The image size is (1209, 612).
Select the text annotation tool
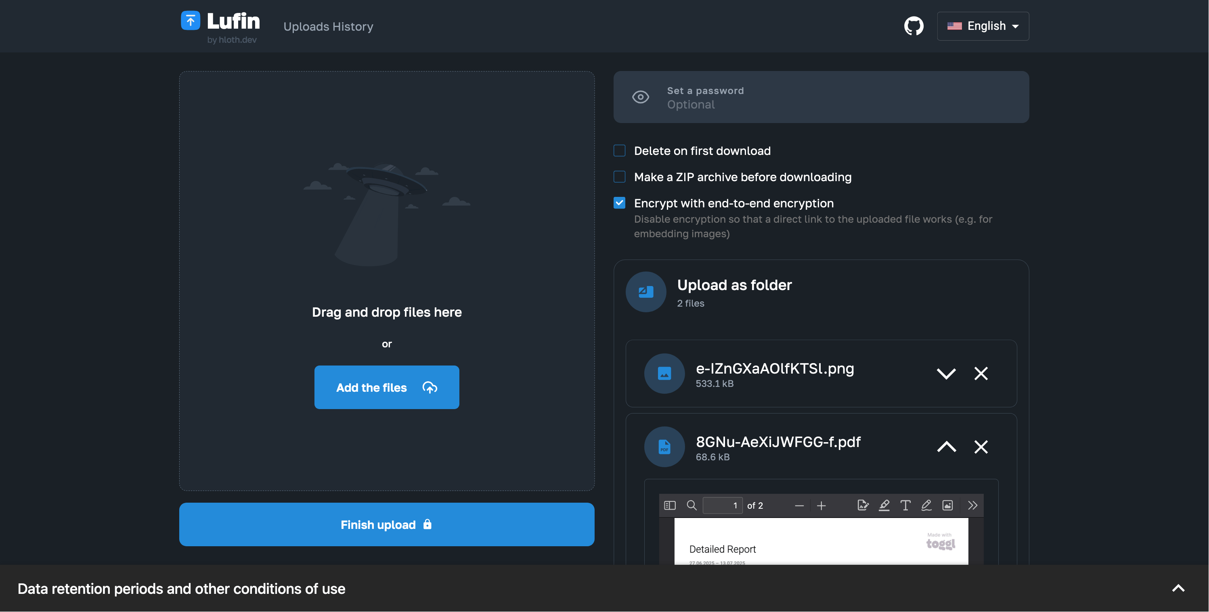pos(906,505)
